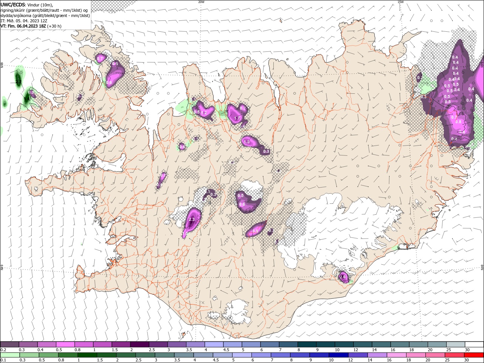Click the lower legend swatch labeled 3.5
The image size is (484, 363).
[183, 355]
